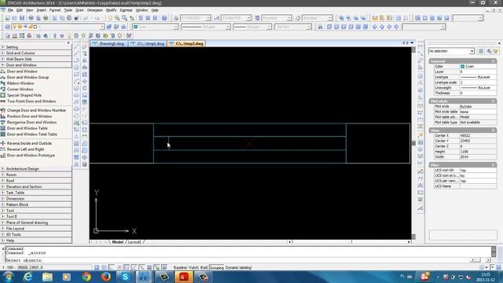Click the Center X value field
Screen dimensions: 503x283
tap(478, 136)
